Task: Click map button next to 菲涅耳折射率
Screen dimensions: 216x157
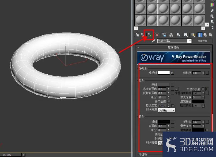Action: click(x=207, y=93)
